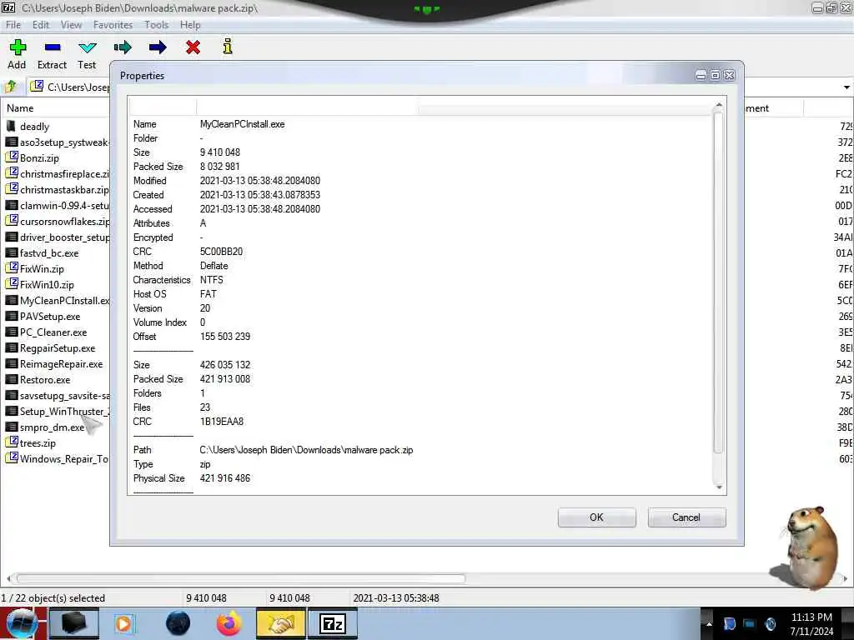Open Firefox from the taskbar
Viewport: 854px width, 640px height.
pyautogui.click(x=229, y=623)
